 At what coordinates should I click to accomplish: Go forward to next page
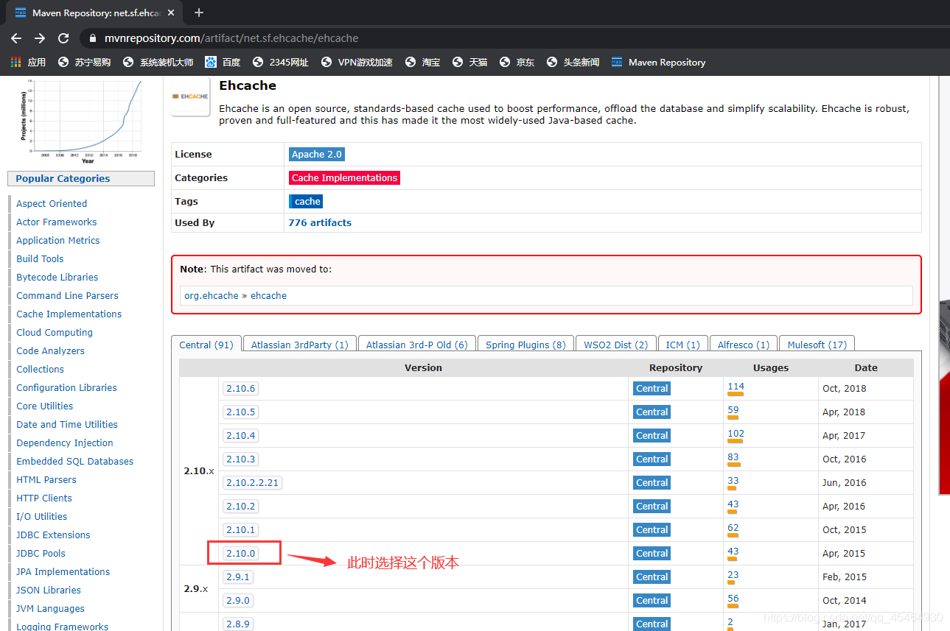coord(40,38)
